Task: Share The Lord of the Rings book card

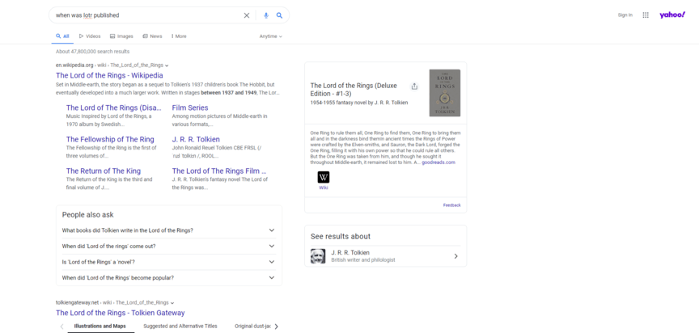Action: 414,86
